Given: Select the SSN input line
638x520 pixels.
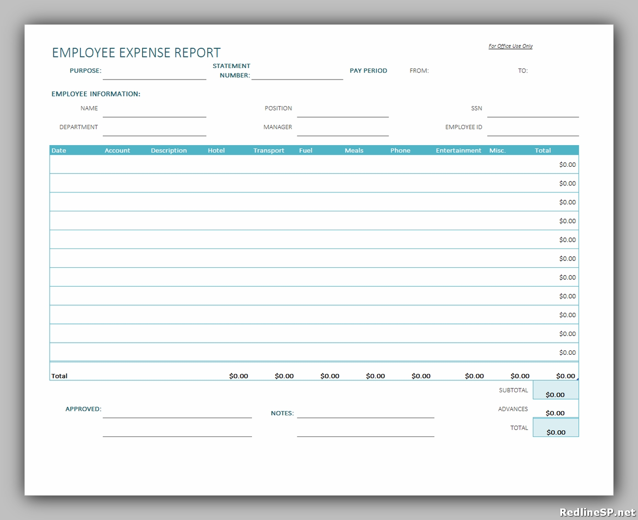Looking at the screenshot, I should pyautogui.click(x=532, y=115).
